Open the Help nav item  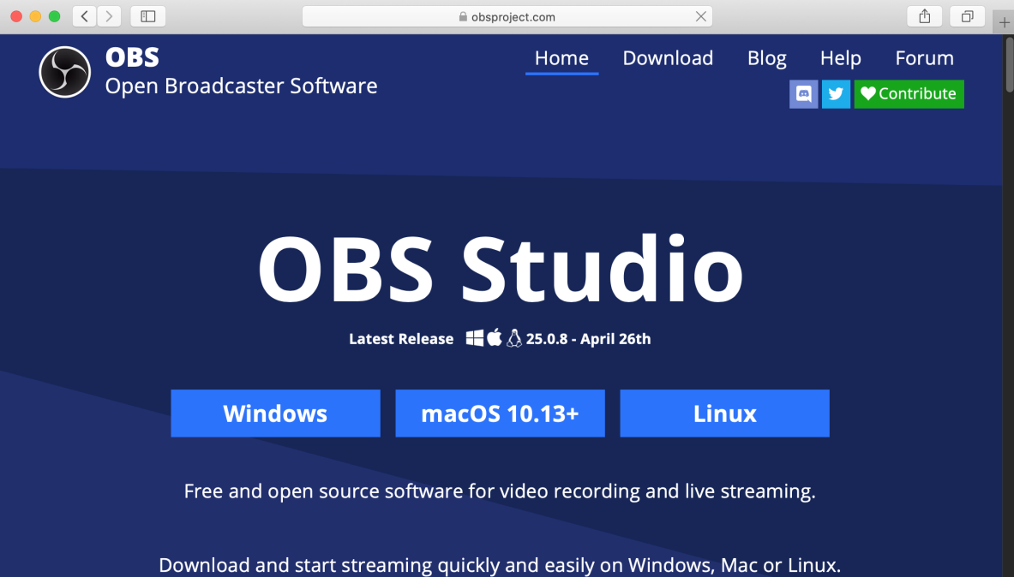click(x=841, y=58)
